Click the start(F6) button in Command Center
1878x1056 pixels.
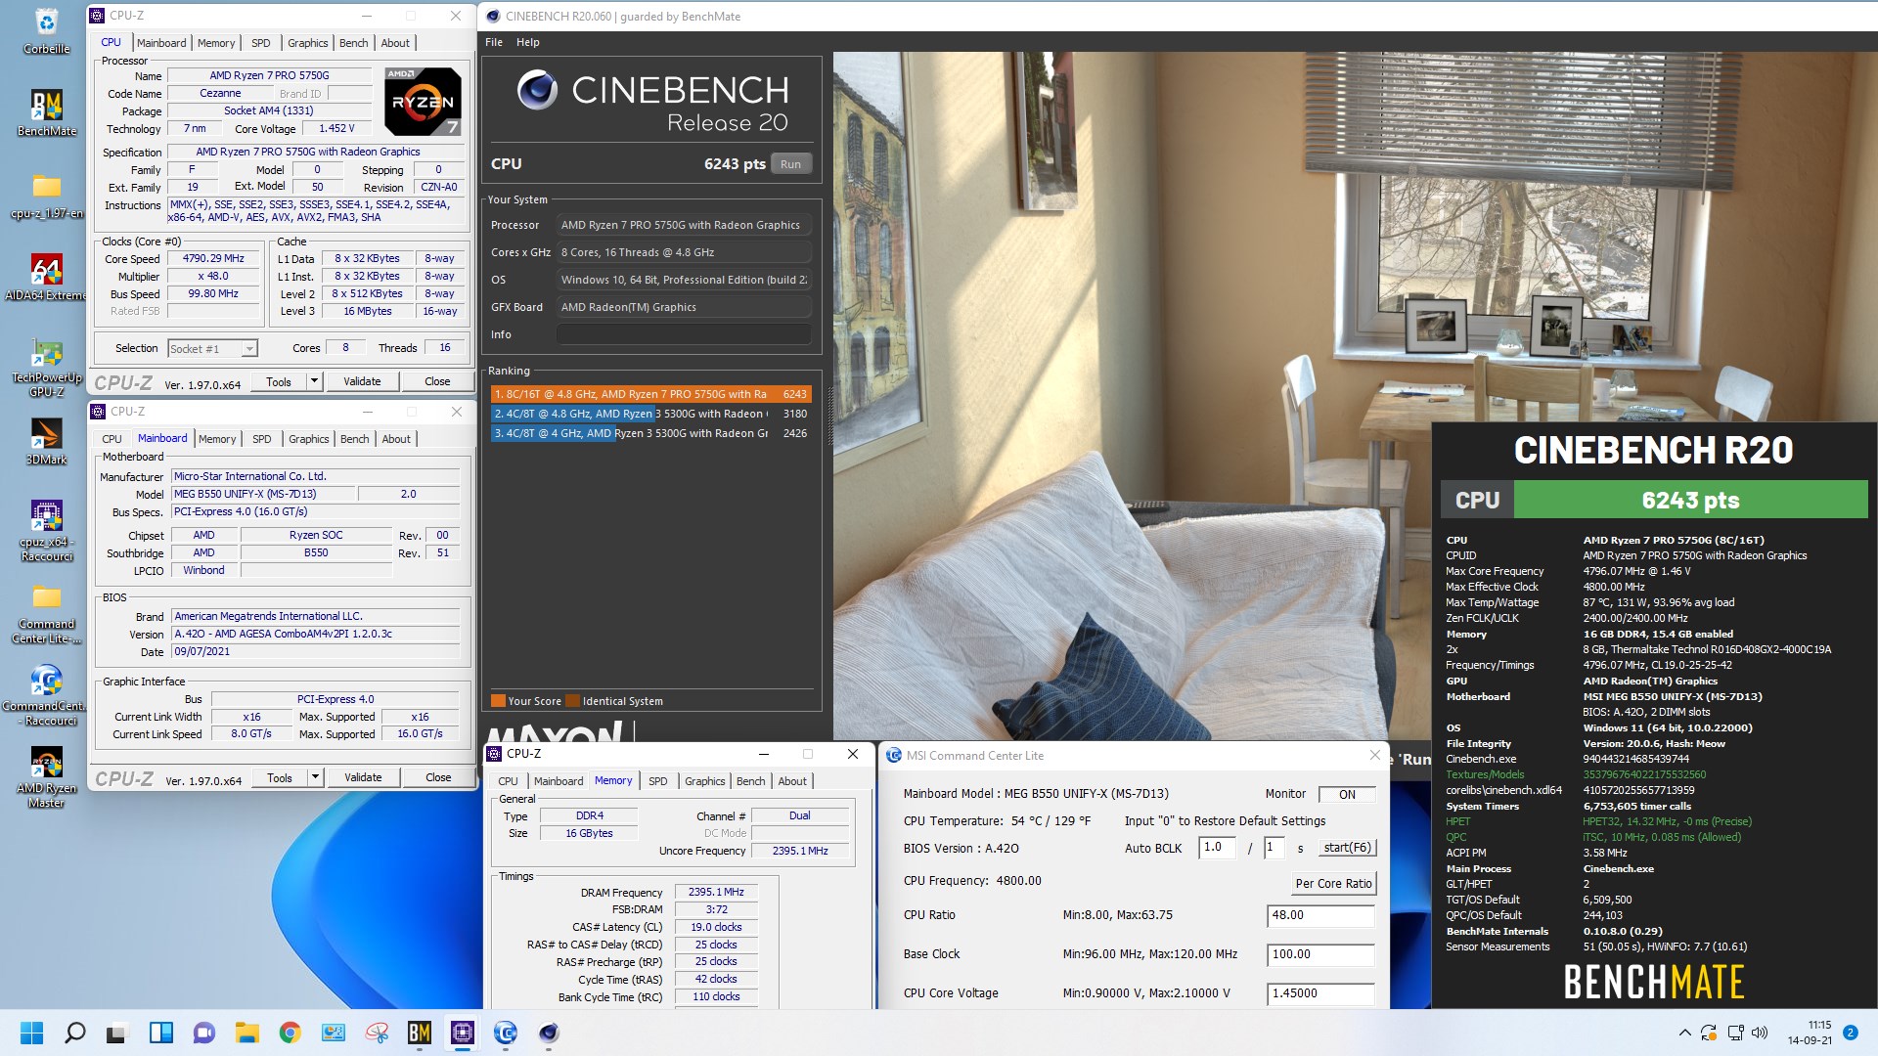[x=1347, y=848]
